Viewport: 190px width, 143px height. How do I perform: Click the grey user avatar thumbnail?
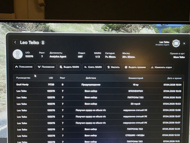(x=18, y=54)
